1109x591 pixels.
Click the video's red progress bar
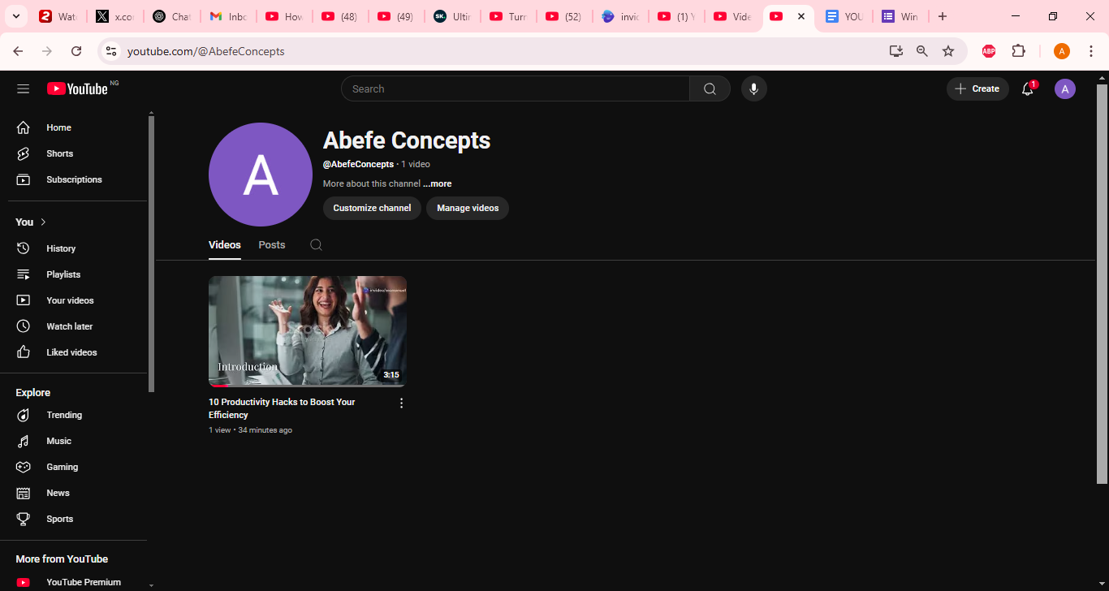[219, 386]
